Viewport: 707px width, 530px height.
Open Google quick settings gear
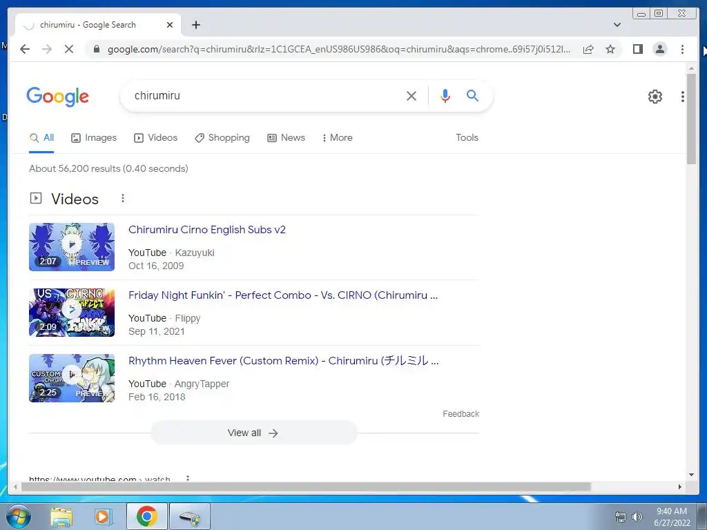tap(655, 97)
